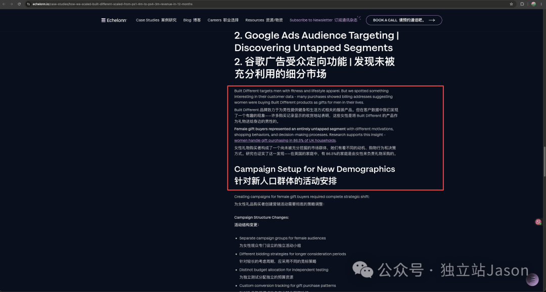Open the Chrome three-dot menu
Screen dimensions: 546x292
point(542,4)
